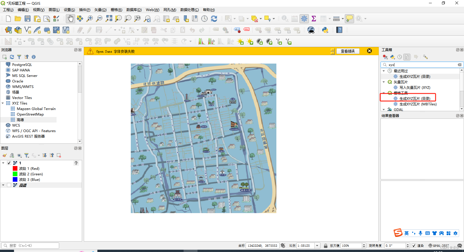Expand the GDAL toolbox group

pos(384,110)
